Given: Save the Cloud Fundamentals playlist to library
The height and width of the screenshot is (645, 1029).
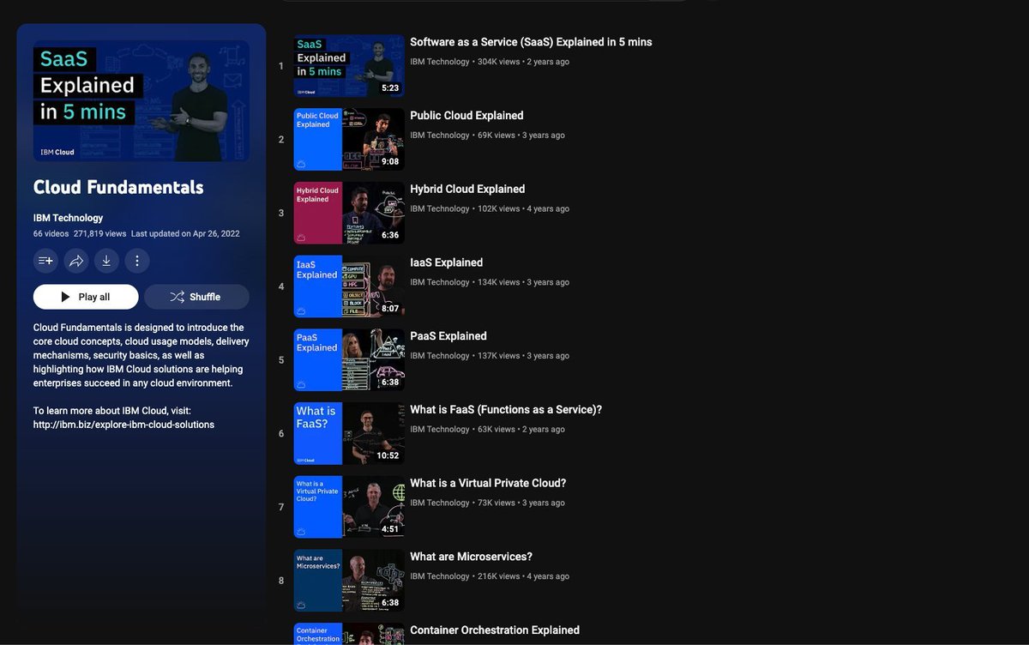Looking at the screenshot, I should pos(45,261).
